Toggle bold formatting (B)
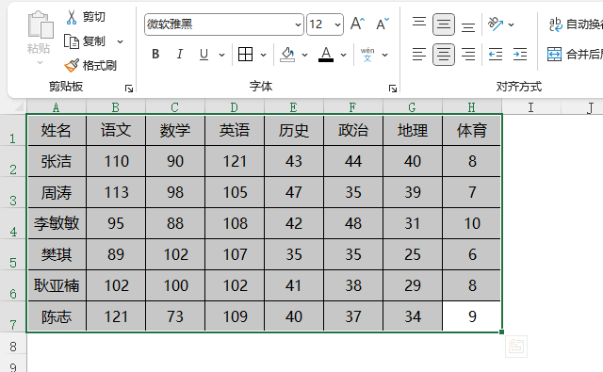Viewport: 603px width, 372px height. tap(155, 55)
